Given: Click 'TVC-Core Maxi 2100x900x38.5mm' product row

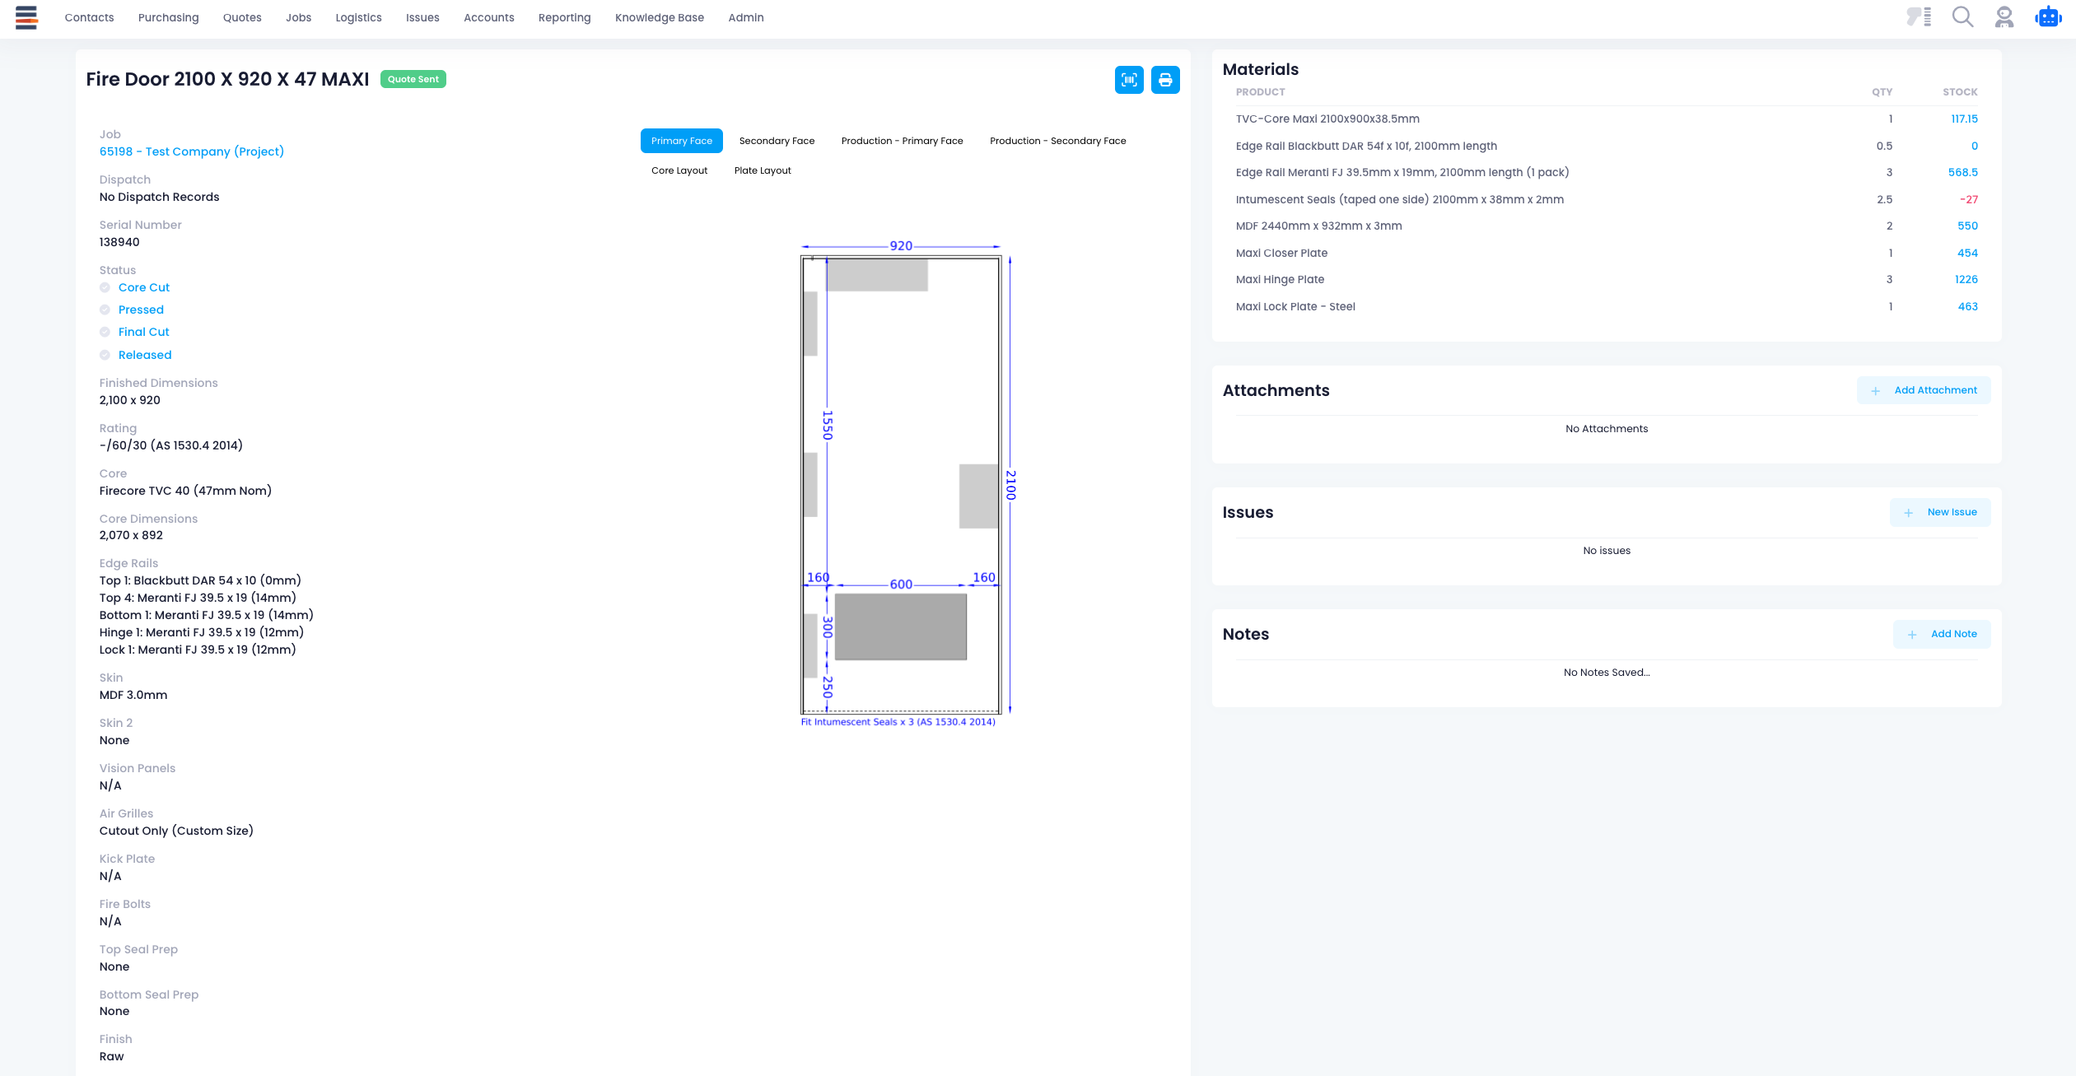Looking at the screenshot, I should [1606, 119].
